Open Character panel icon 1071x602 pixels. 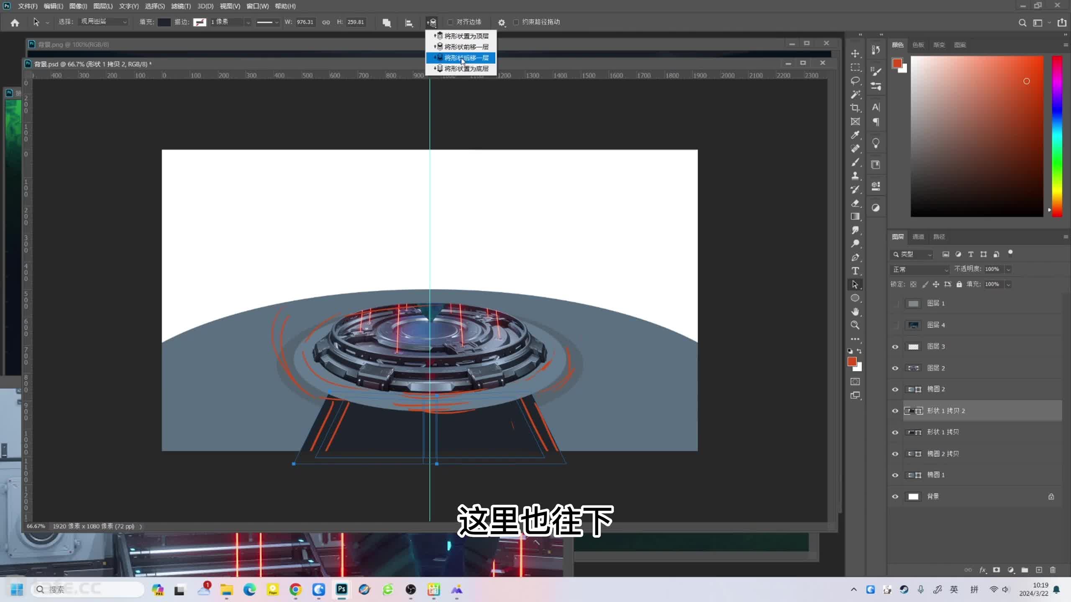[876, 107]
